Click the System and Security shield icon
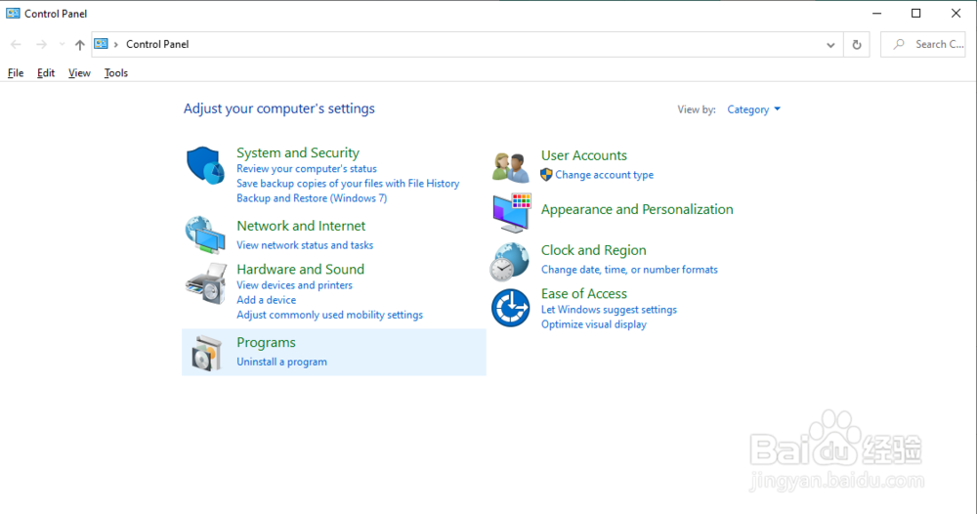 [x=205, y=165]
